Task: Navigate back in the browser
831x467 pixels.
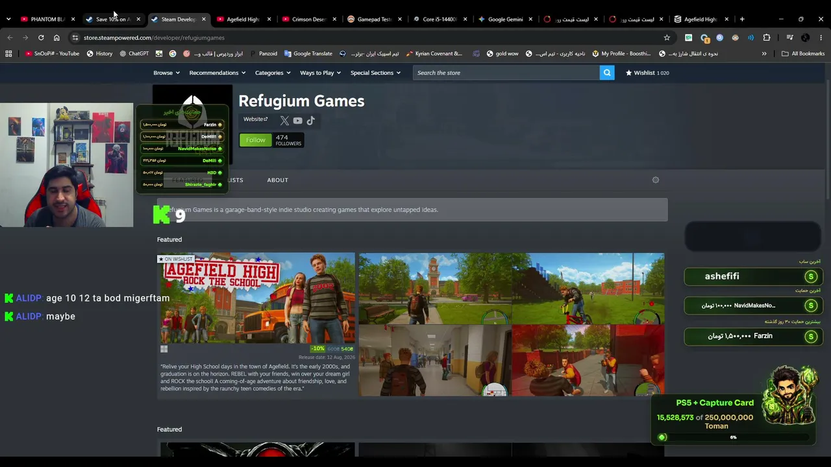Action: point(10,38)
